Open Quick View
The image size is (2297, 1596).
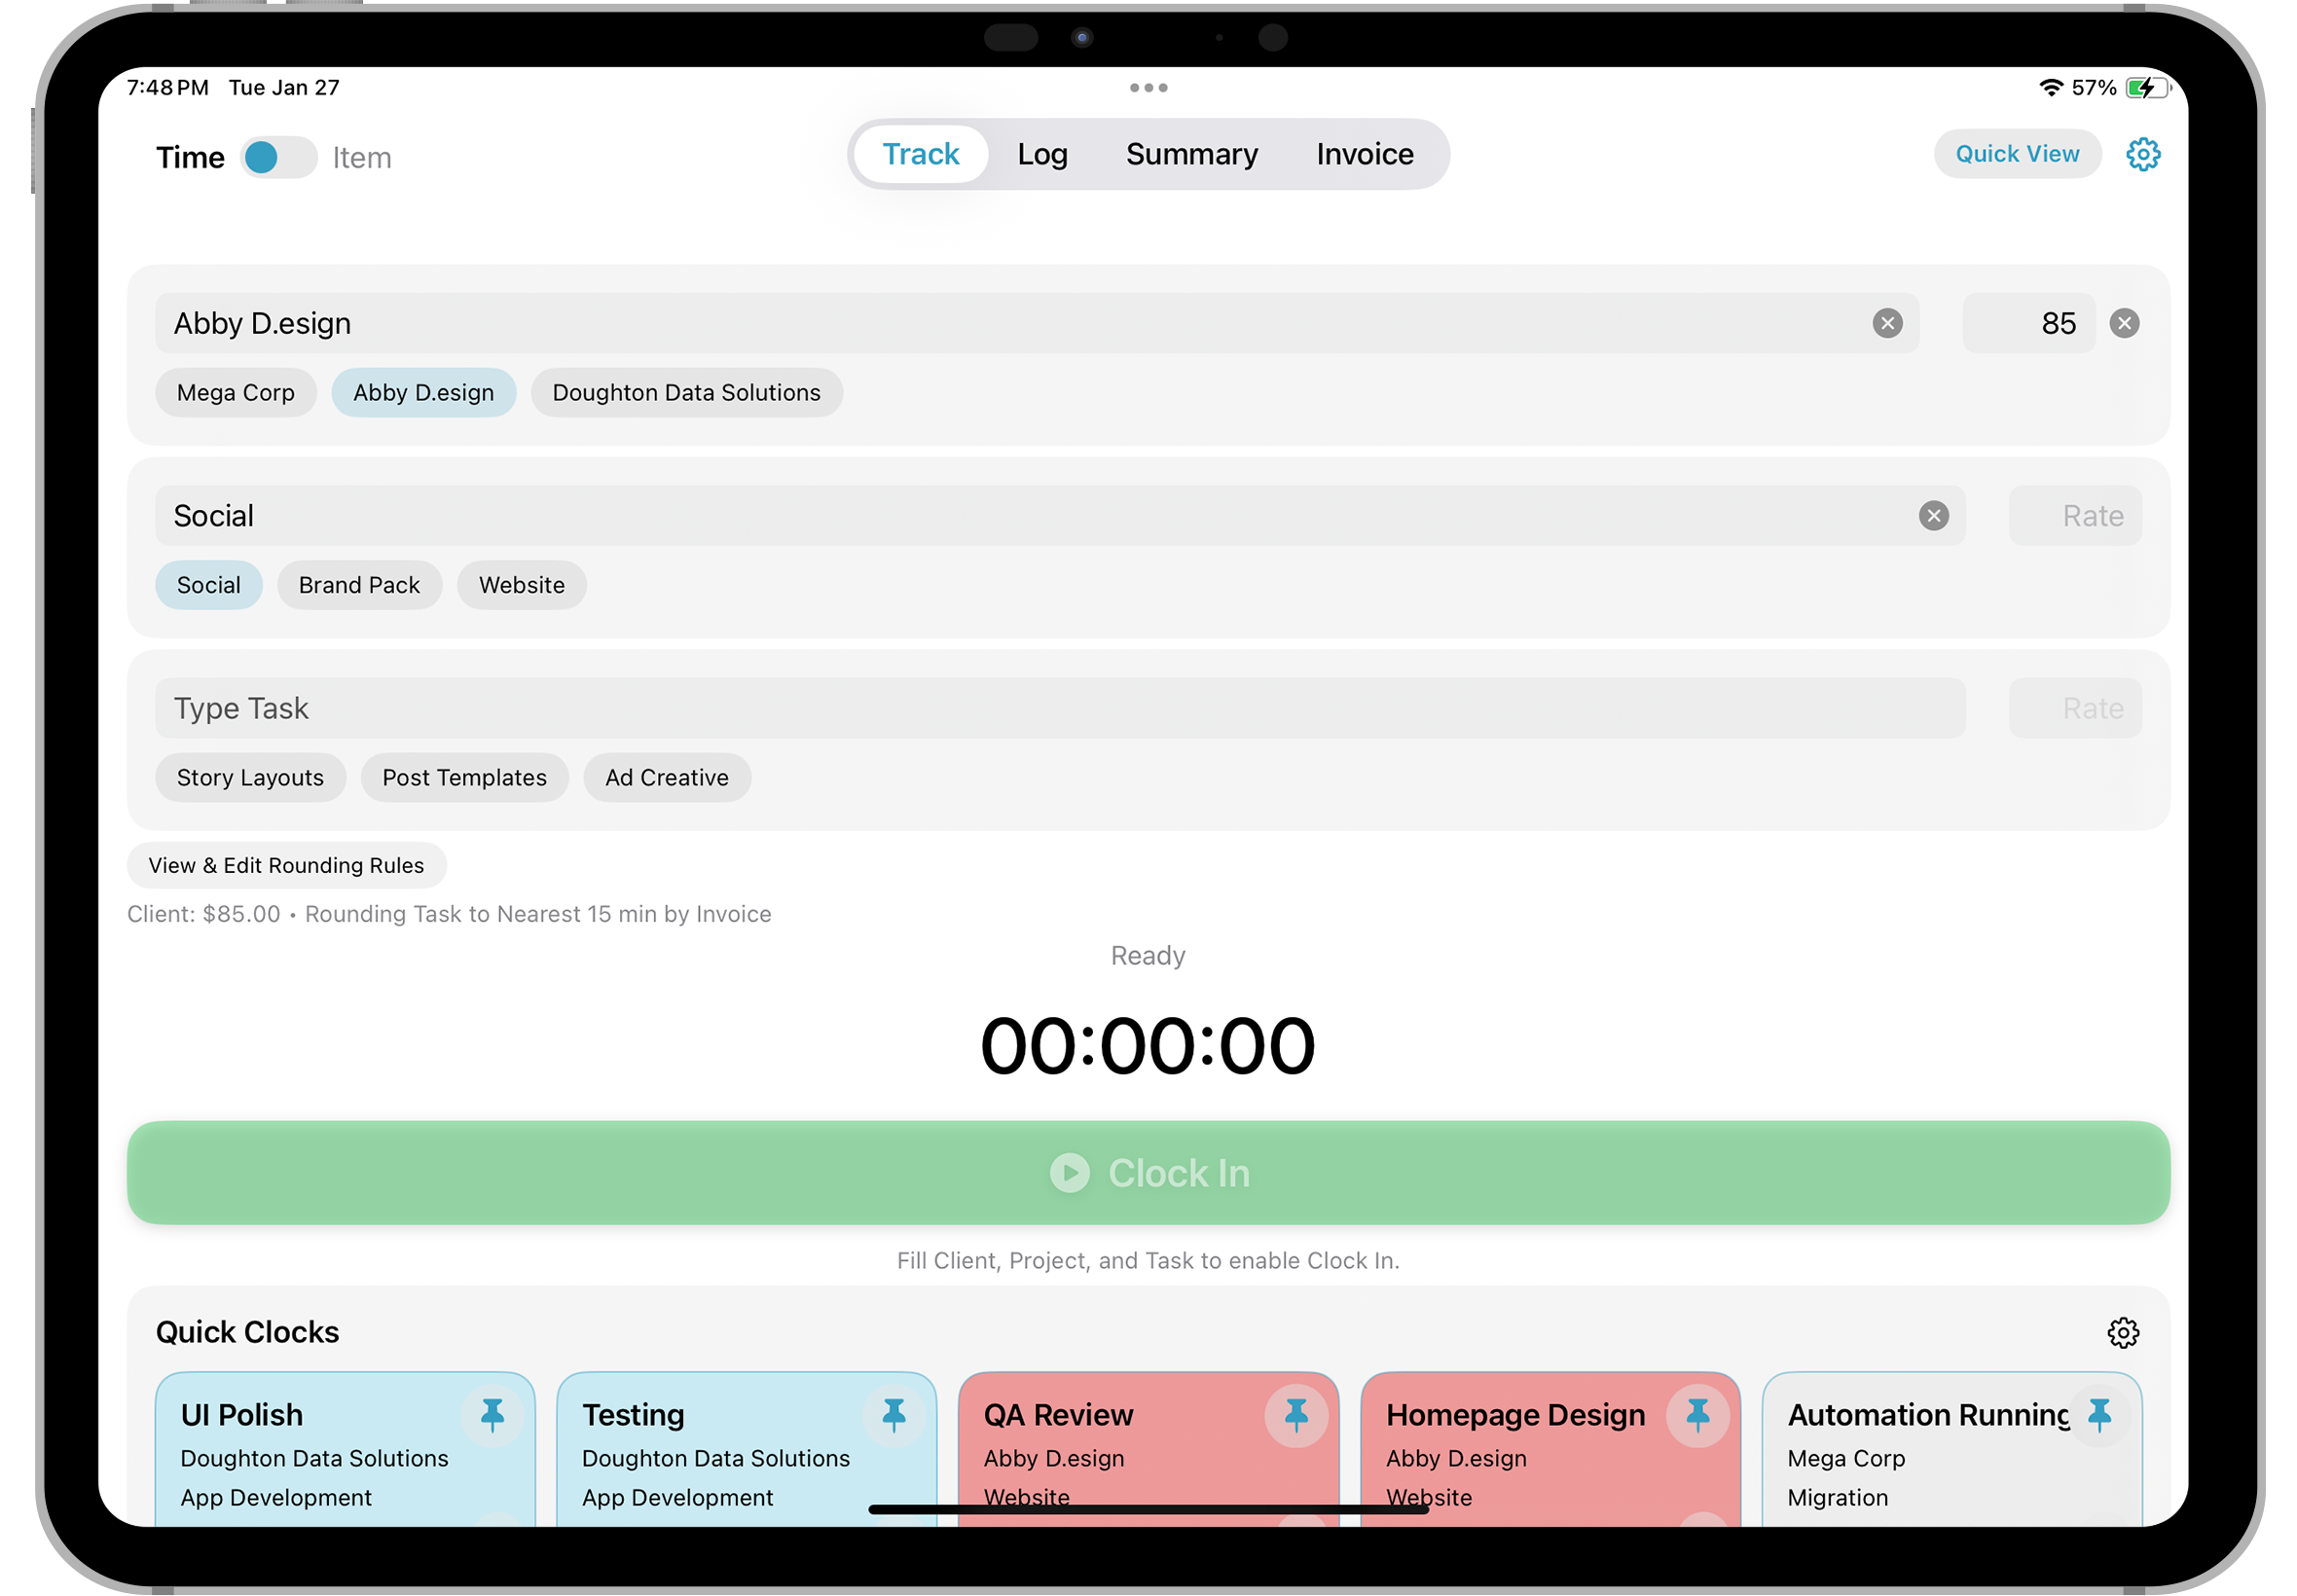coord(2017,154)
